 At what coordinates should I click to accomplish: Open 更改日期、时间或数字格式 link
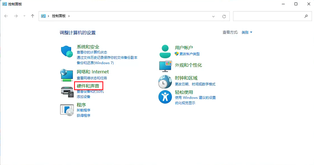pos(195,84)
